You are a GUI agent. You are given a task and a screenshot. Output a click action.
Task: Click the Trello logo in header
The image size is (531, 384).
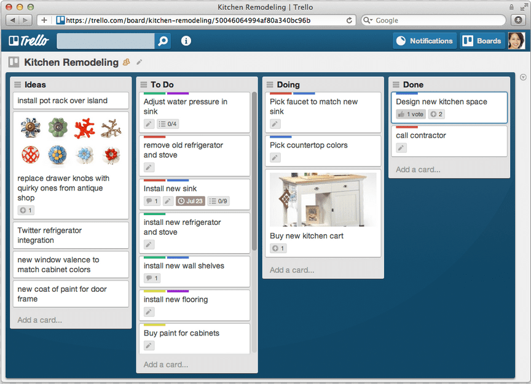click(29, 41)
